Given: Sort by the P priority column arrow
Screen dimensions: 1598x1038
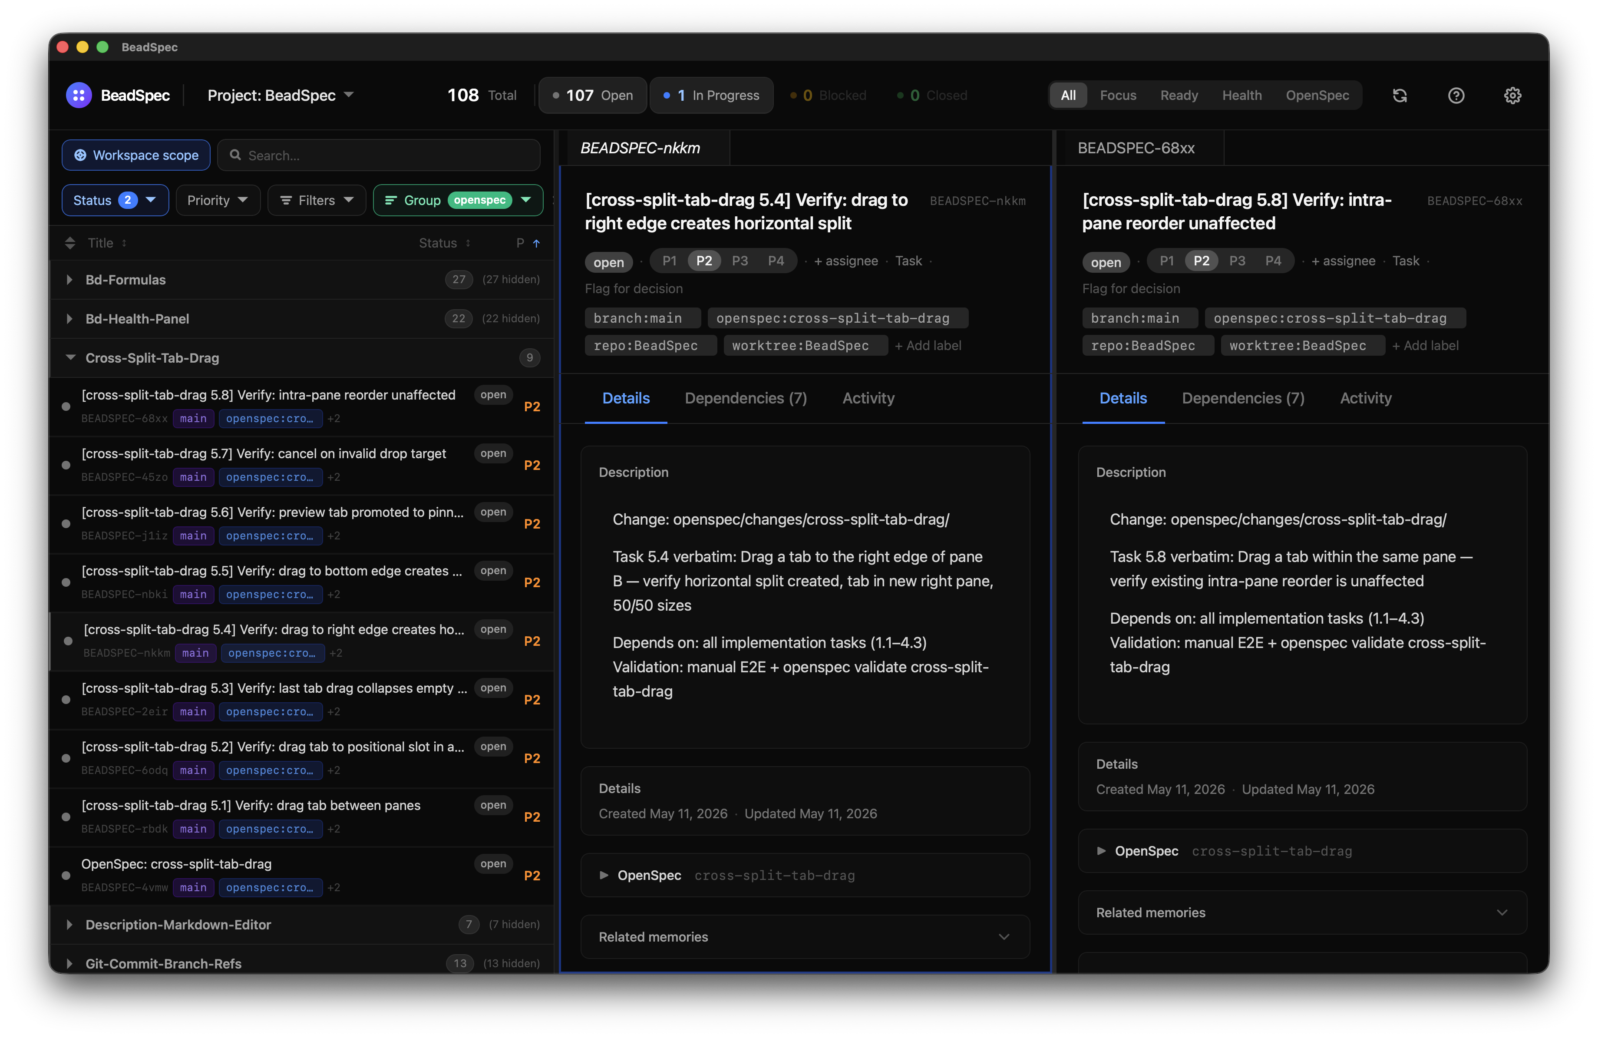Looking at the screenshot, I should [536, 243].
